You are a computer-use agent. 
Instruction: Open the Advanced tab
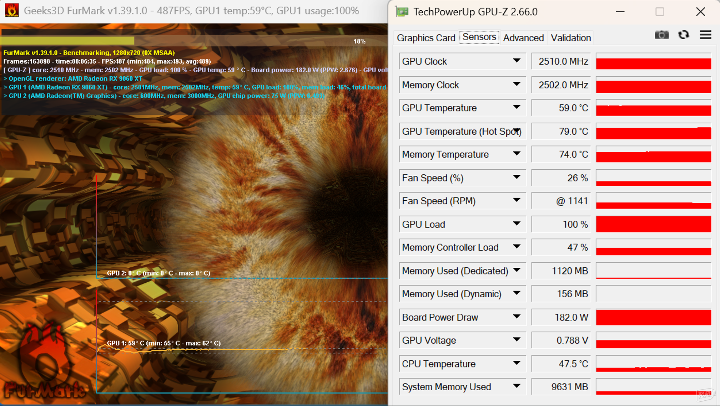[x=523, y=38]
